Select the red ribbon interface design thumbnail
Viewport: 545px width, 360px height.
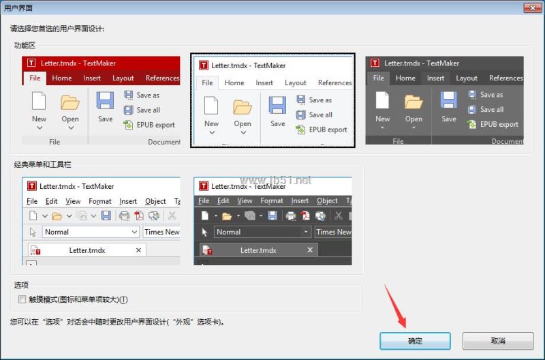click(x=101, y=100)
